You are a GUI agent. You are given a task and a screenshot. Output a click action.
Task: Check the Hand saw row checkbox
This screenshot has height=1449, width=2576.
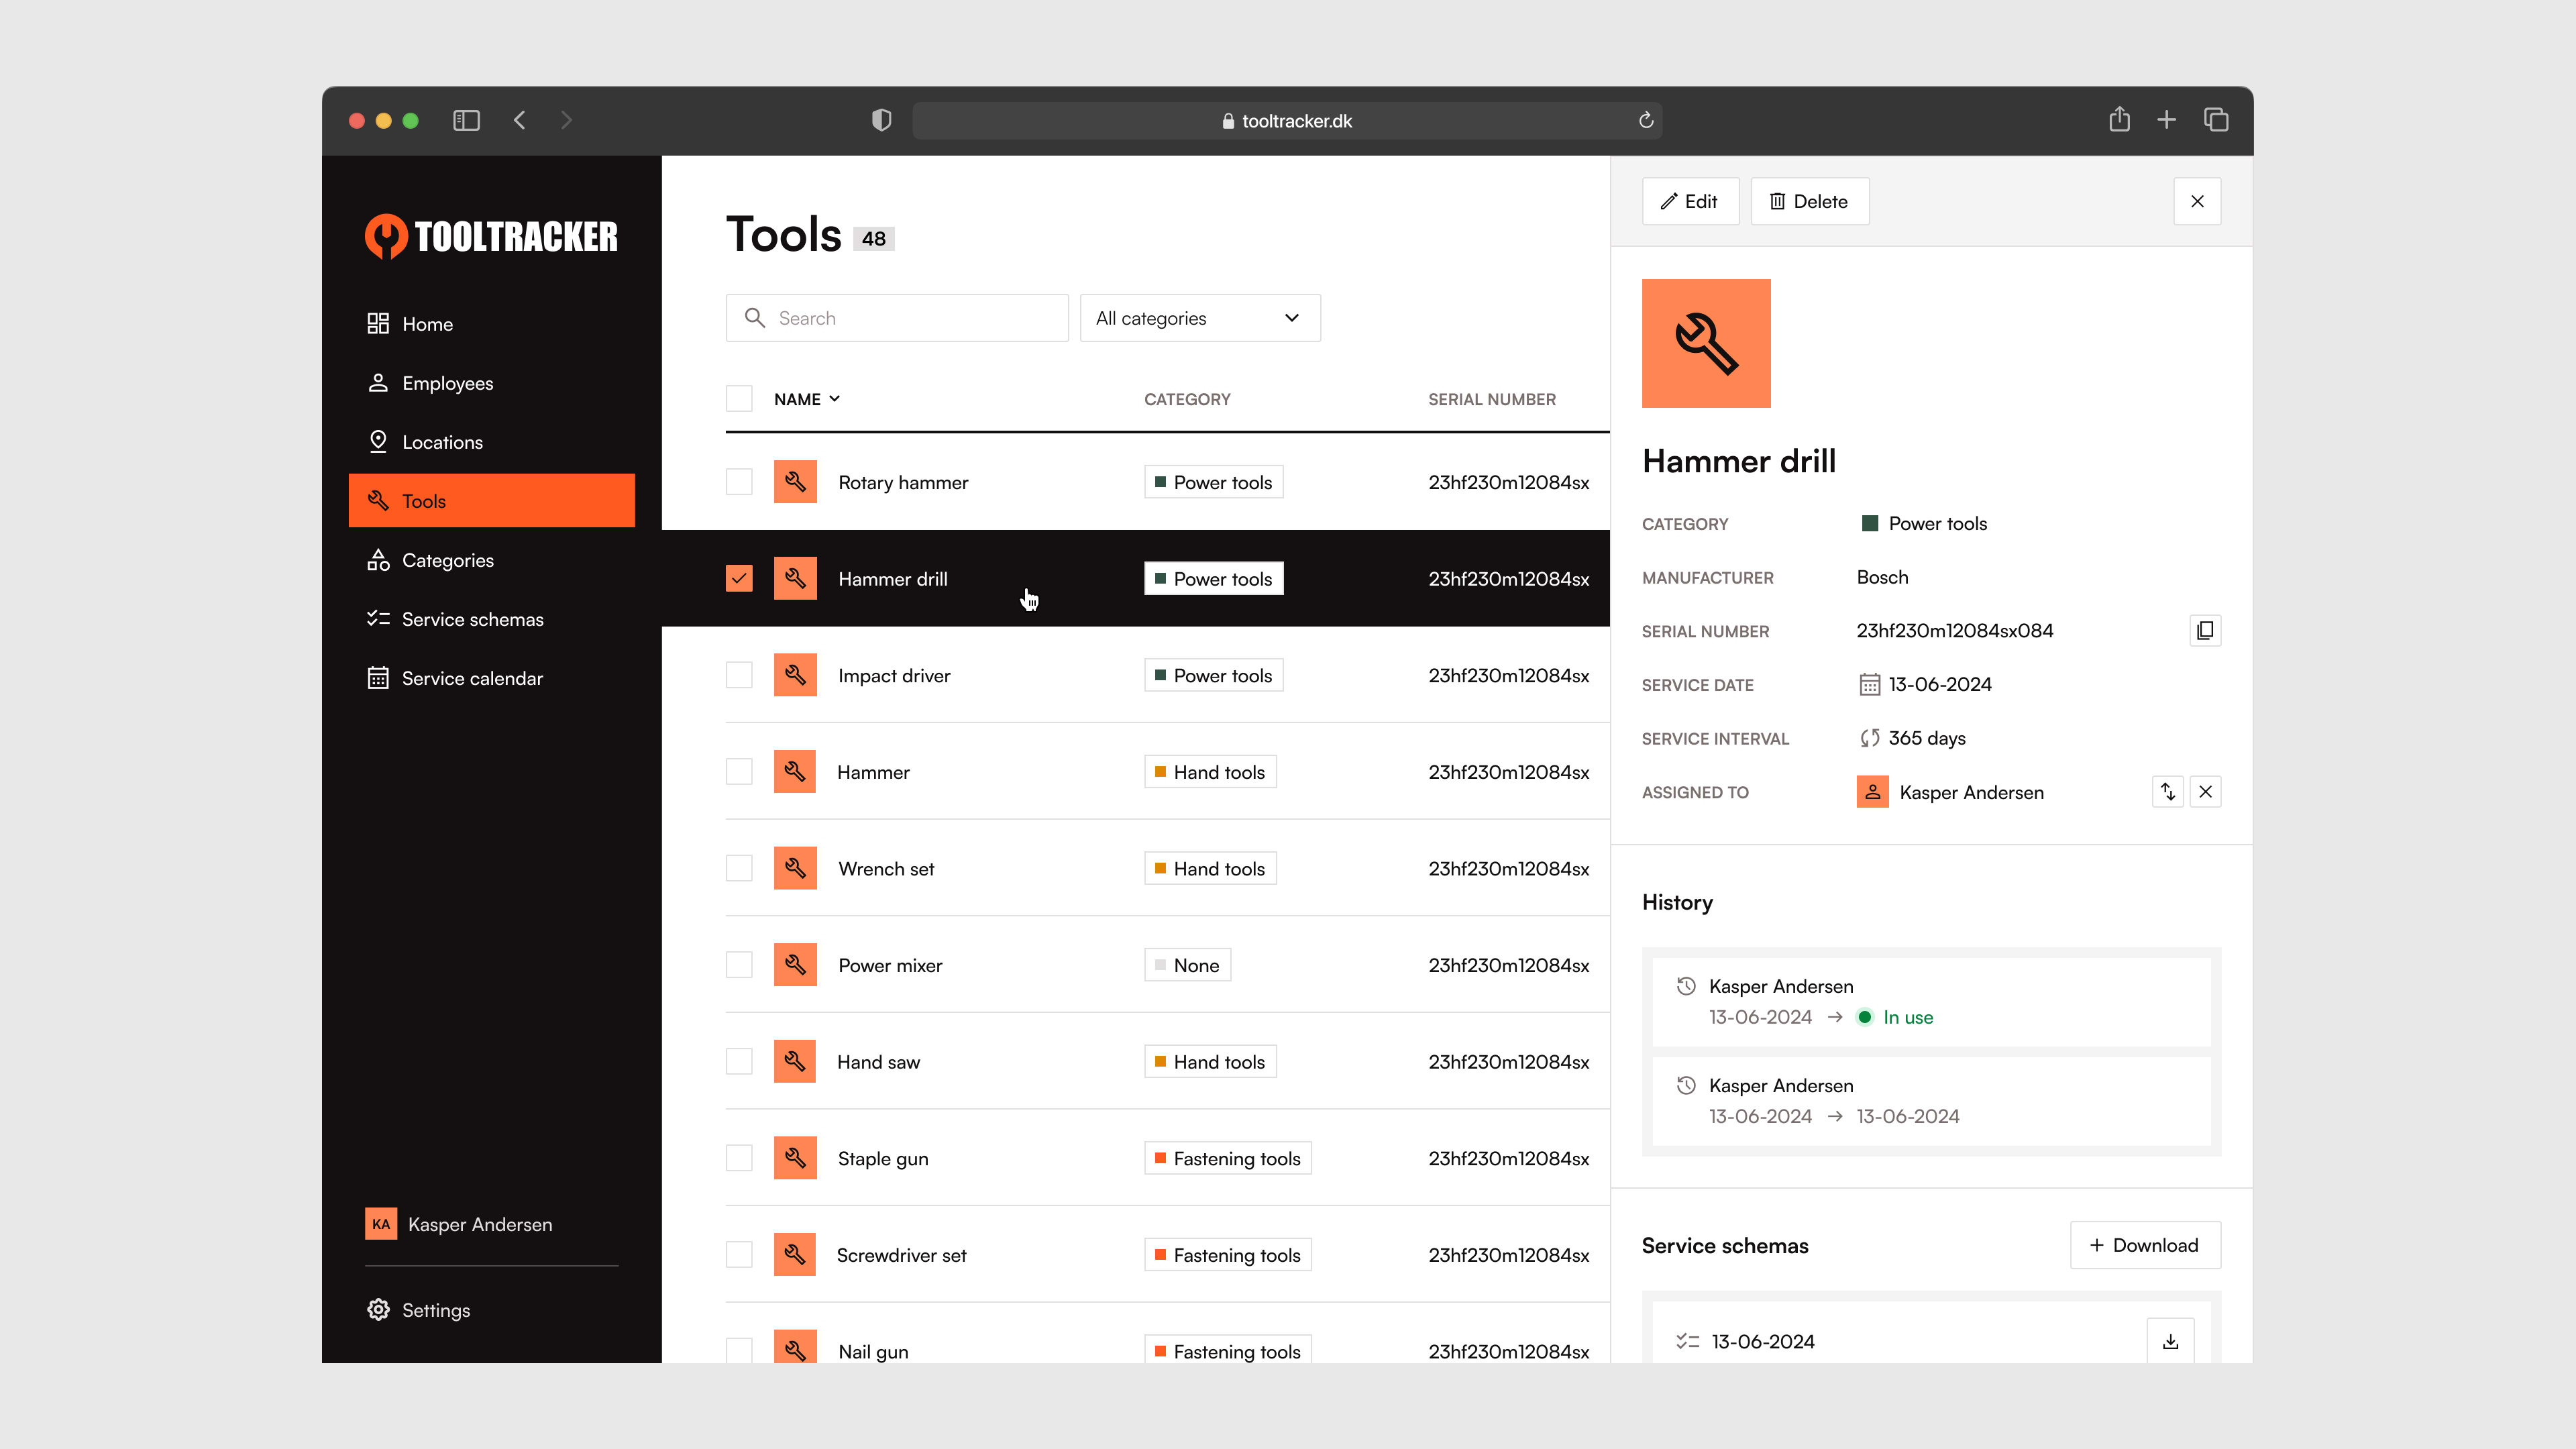click(739, 1061)
